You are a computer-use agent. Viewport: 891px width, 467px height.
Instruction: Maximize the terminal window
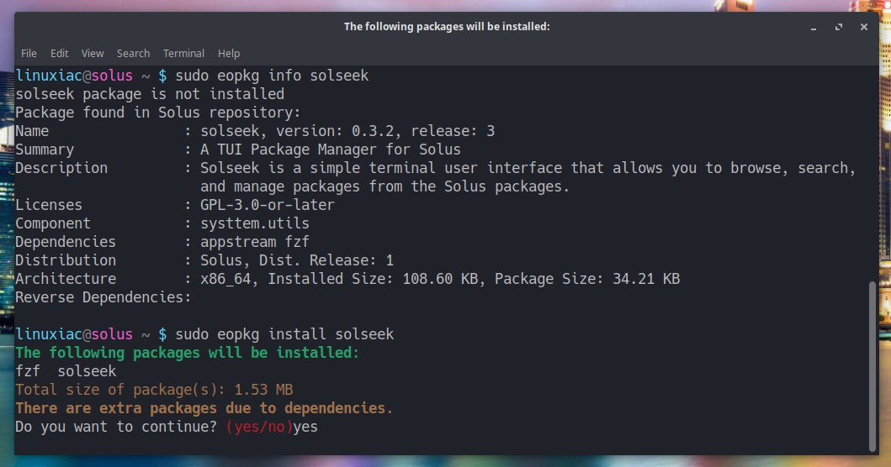click(x=839, y=27)
